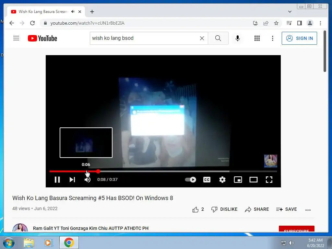Open Ram Galit YT channel name
Screen dimensions: 332x249
[x=91, y=228]
